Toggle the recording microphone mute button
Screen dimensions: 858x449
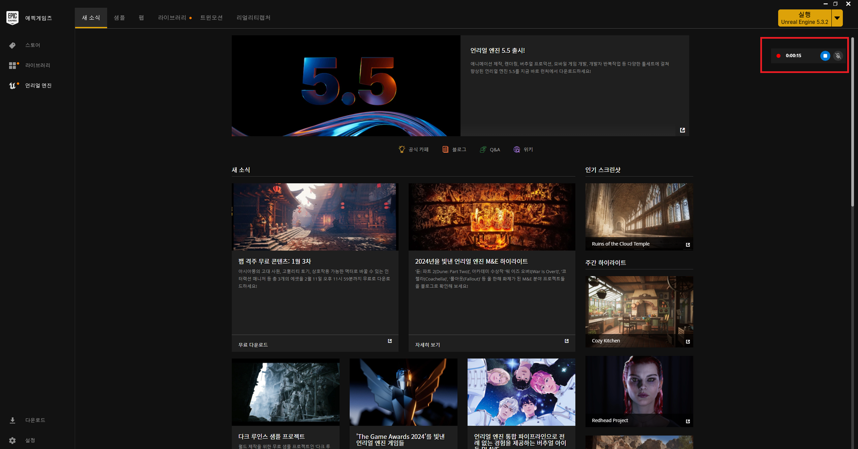(838, 56)
